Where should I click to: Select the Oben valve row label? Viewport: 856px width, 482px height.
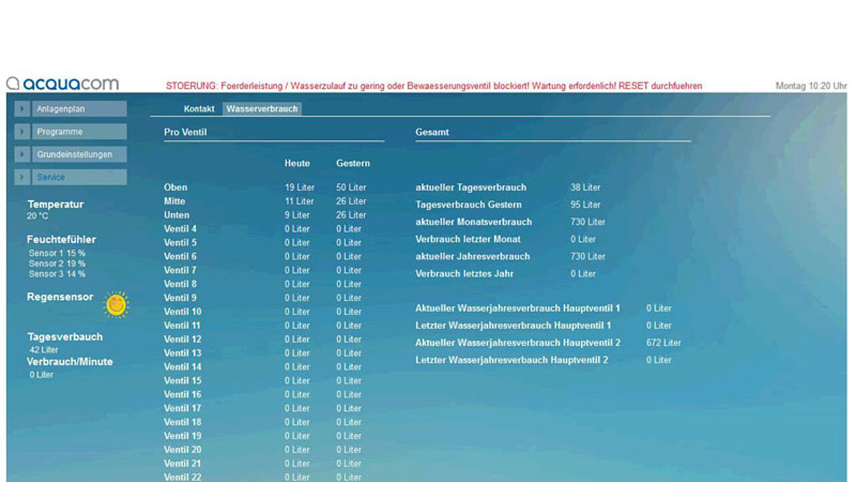176,187
